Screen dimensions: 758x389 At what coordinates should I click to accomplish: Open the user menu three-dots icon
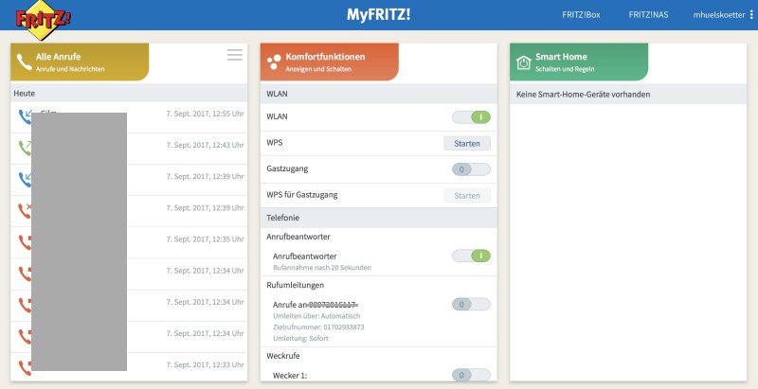[x=751, y=15]
